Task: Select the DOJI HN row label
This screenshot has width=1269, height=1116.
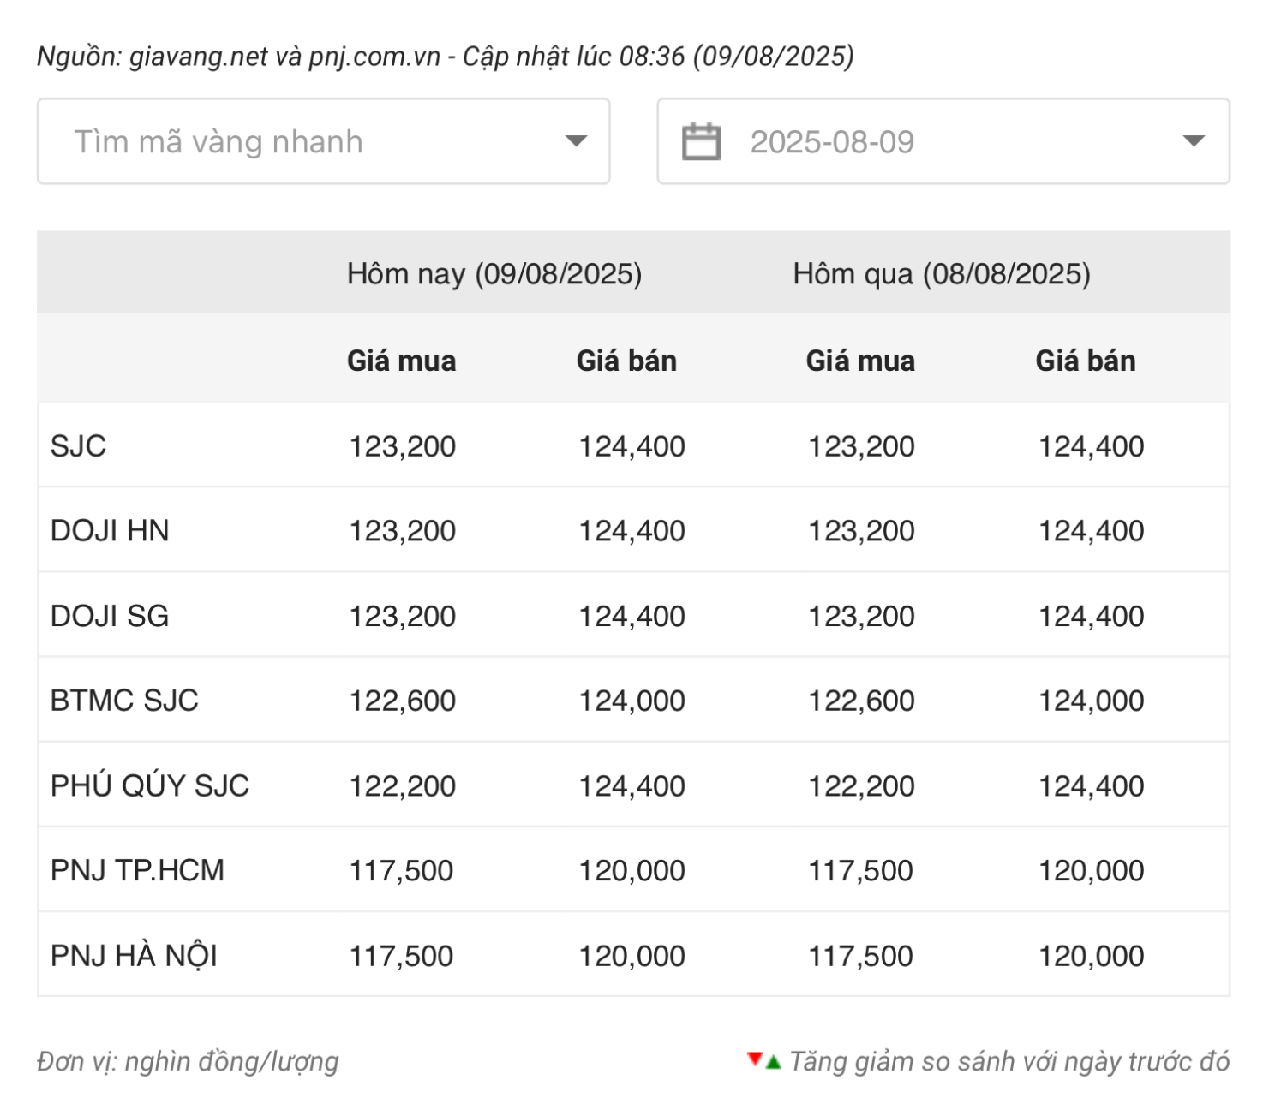Action: pyautogui.click(x=110, y=531)
